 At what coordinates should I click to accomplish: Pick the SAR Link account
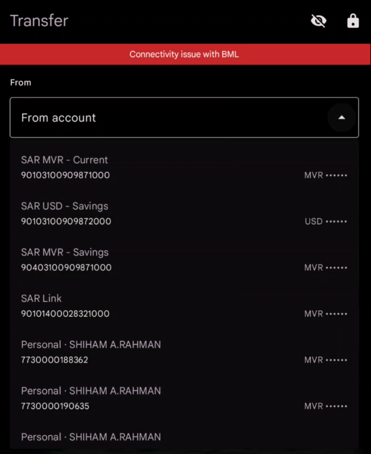tap(184, 306)
